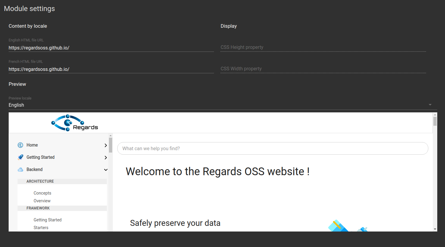The width and height of the screenshot is (445, 247).
Task: Click the 'What can we help you find?' search box
Action: (273, 148)
